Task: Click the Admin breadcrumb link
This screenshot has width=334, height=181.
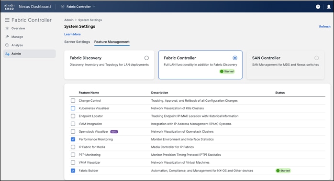Action: pos(69,20)
